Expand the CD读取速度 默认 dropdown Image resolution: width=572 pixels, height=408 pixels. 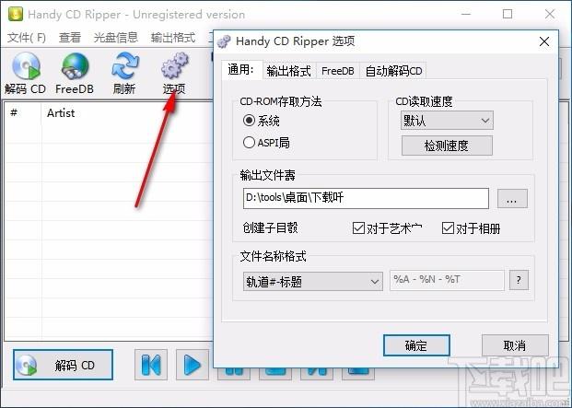(447, 121)
